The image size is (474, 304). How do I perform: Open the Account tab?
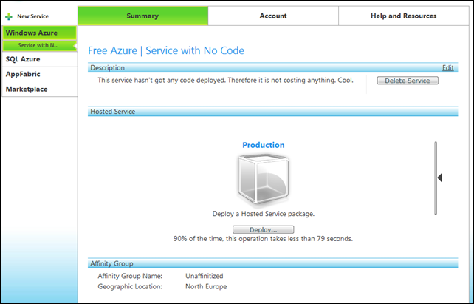tap(273, 16)
